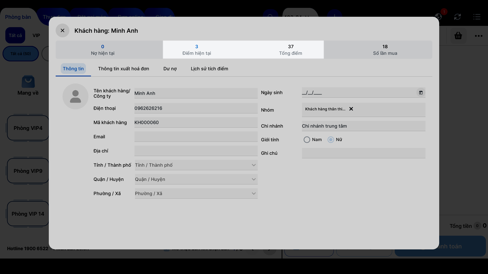Expand the Phường / Xã dropdown
The image size is (488, 274).
click(196, 194)
